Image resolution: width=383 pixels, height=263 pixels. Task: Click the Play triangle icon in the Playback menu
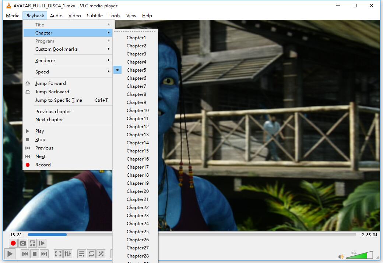28,131
